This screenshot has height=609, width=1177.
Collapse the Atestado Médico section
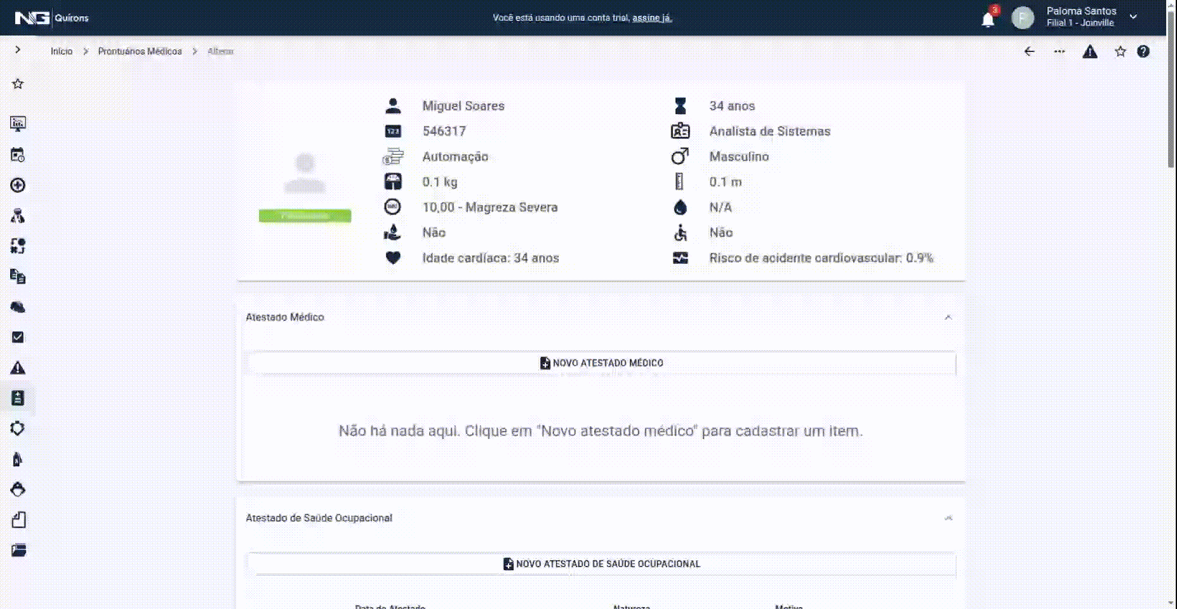tap(948, 317)
